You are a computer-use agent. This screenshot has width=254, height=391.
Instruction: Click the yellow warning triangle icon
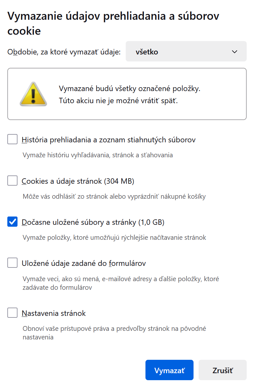pos(33,94)
